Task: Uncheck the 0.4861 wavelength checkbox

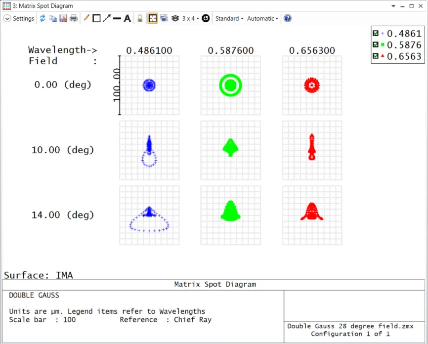Action: pyautogui.click(x=376, y=34)
